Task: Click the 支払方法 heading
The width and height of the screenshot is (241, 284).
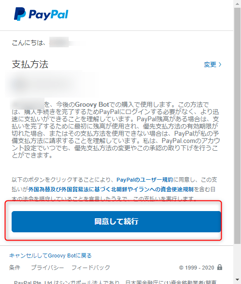Action: point(30,64)
